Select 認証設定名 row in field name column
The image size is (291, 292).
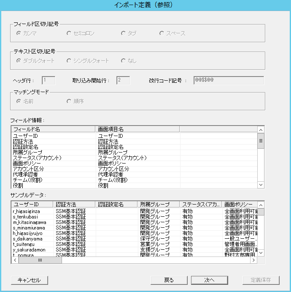[x=25, y=147]
